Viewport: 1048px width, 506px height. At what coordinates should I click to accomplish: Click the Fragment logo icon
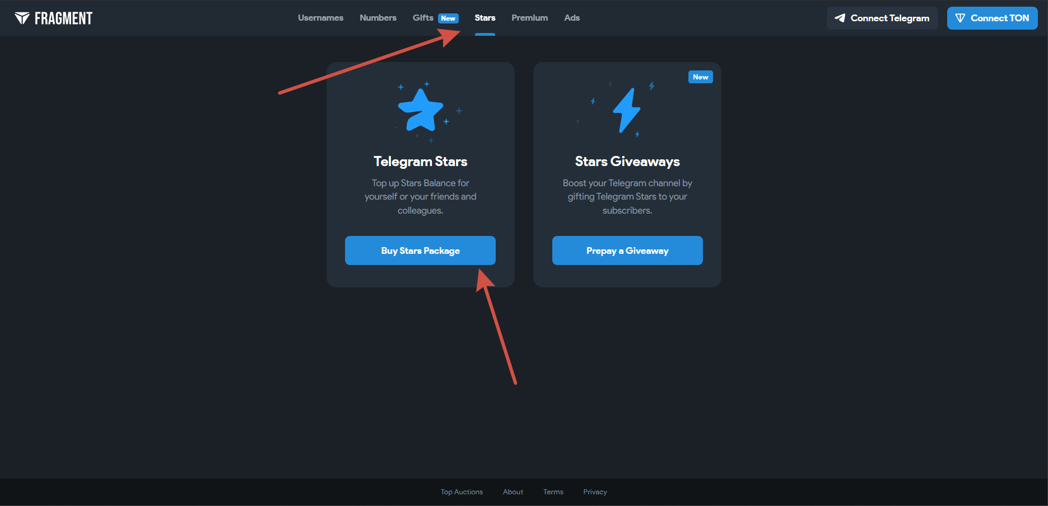(22, 18)
